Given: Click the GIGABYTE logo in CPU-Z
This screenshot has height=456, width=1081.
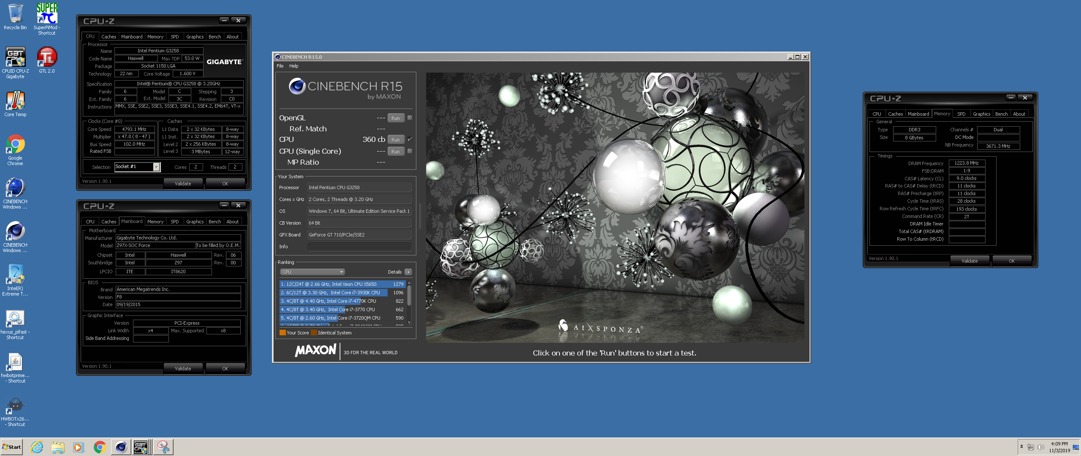Looking at the screenshot, I should 224,62.
